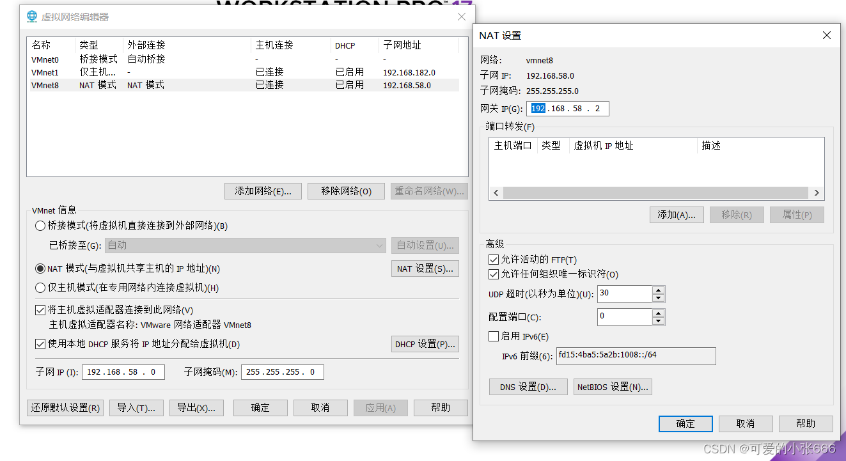Open DHCP 设置(P)... button
Viewport: 846px width, 461px height.
click(425, 344)
